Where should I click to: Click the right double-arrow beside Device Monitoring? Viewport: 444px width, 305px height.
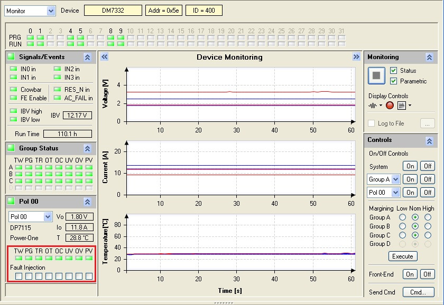(x=356, y=57)
